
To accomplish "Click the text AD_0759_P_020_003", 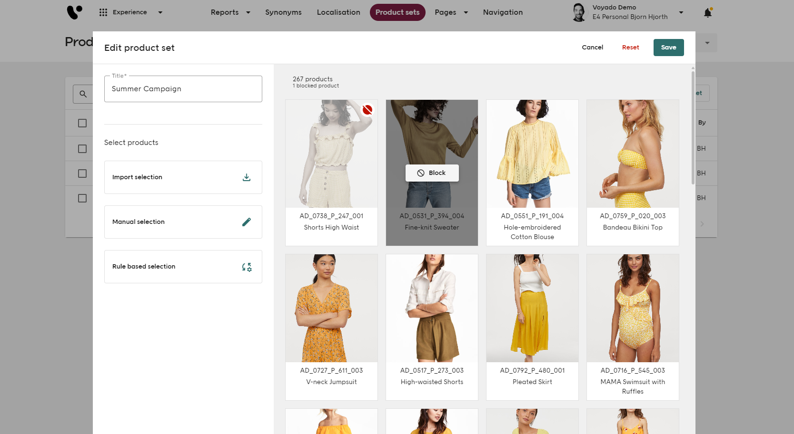I will pyautogui.click(x=633, y=216).
